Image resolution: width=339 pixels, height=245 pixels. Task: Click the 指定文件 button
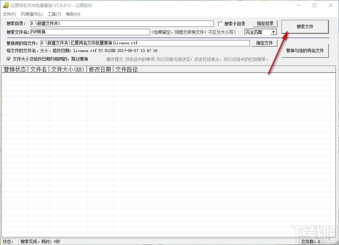[264, 43]
